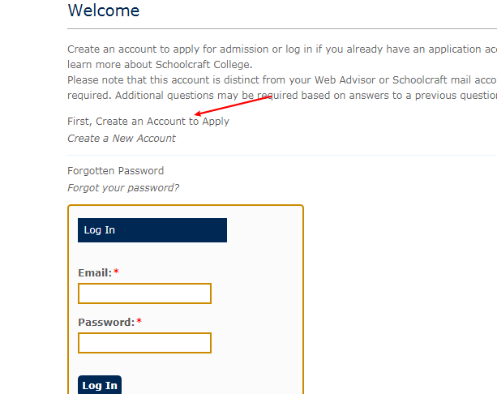Image resolution: width=497 pixels, height=394 pixels.
Task: Click the Email field label
Action: coord(95,273)
